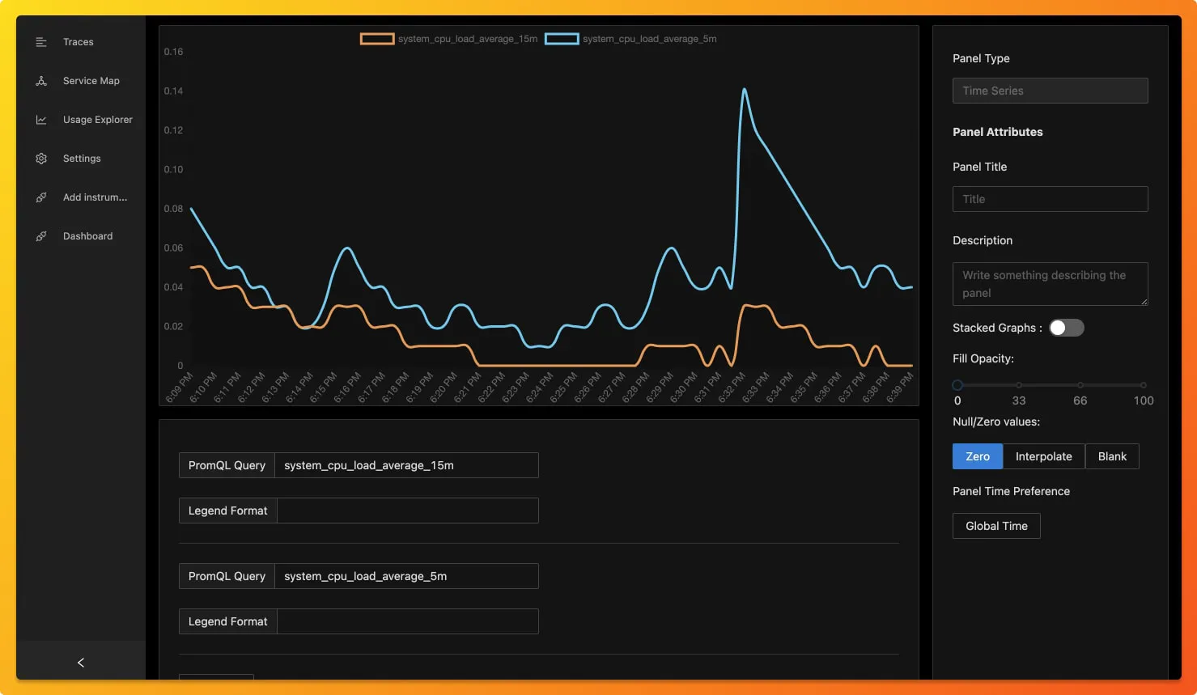Click the second Legend Format input
Image resolution: width=1197 pixels, height=695 pixels.
click(408, 621)
